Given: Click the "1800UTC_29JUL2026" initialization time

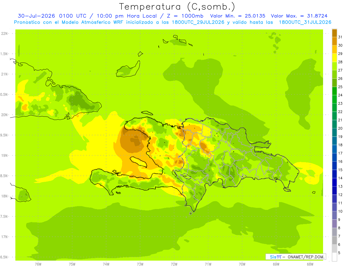Looking at the screenshot, I should (x=197, y=22).
